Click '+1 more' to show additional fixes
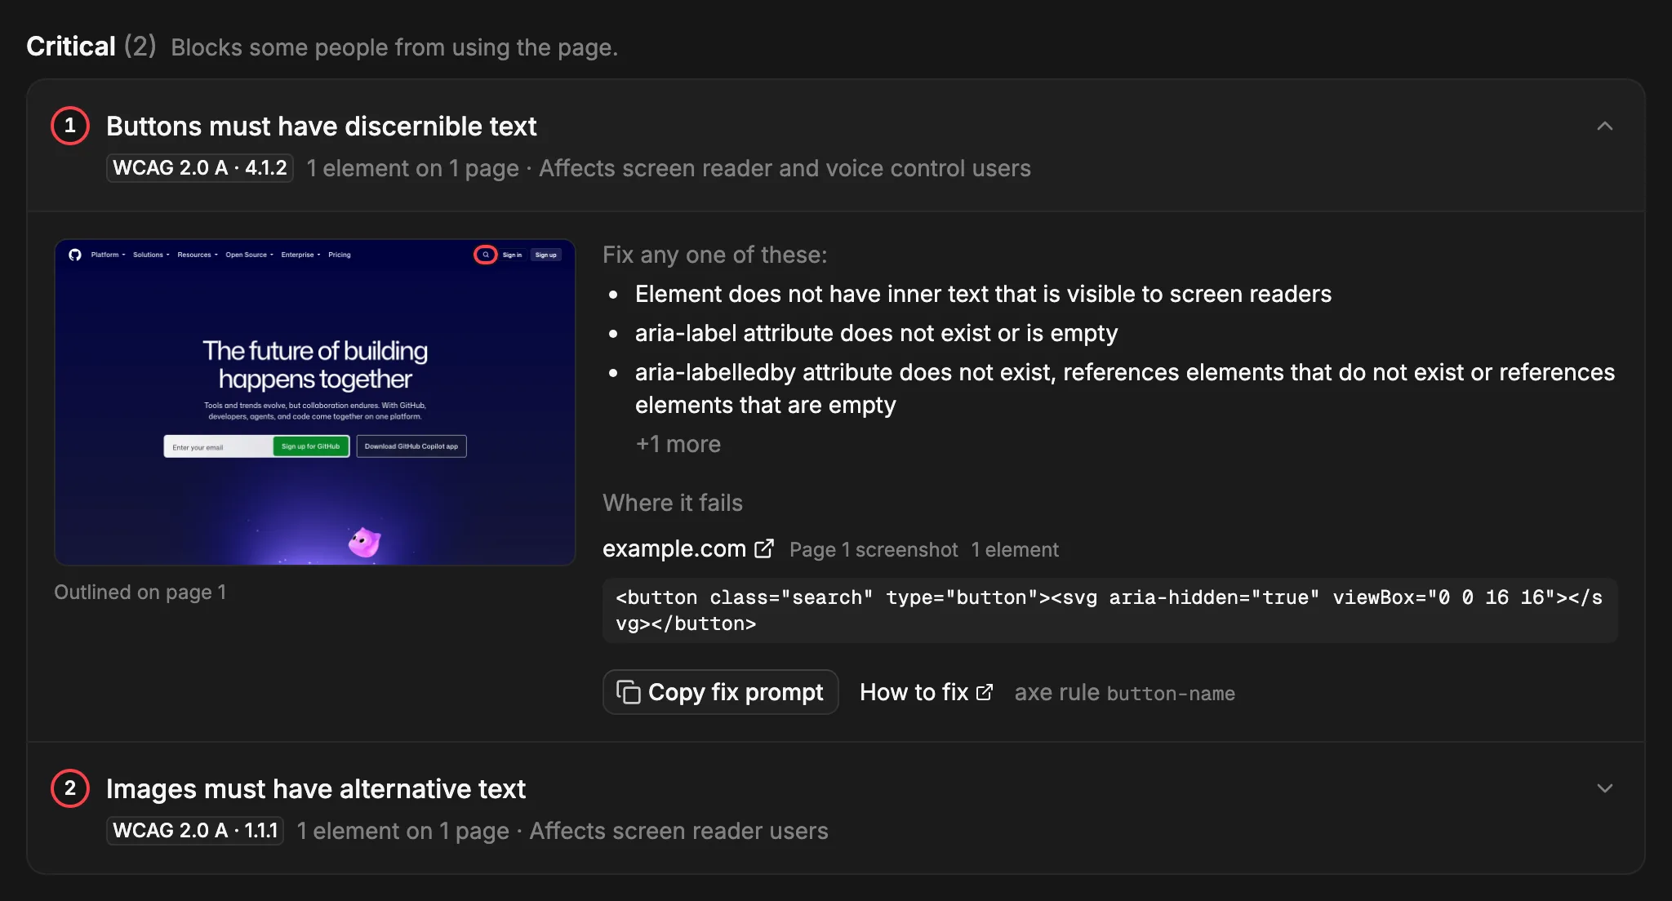 coord(678,444)
